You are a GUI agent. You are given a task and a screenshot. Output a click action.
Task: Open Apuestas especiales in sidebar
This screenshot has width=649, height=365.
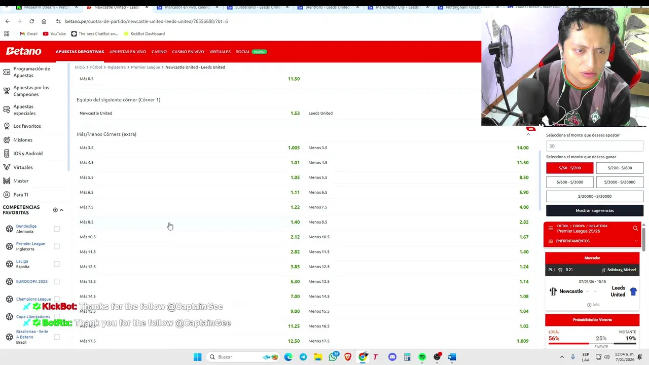click(x=24, y=110)
